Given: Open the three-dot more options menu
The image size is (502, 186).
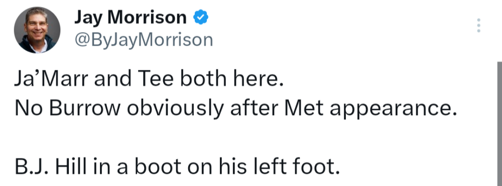Looking at the screenshot, I should (x=478, y=25).
